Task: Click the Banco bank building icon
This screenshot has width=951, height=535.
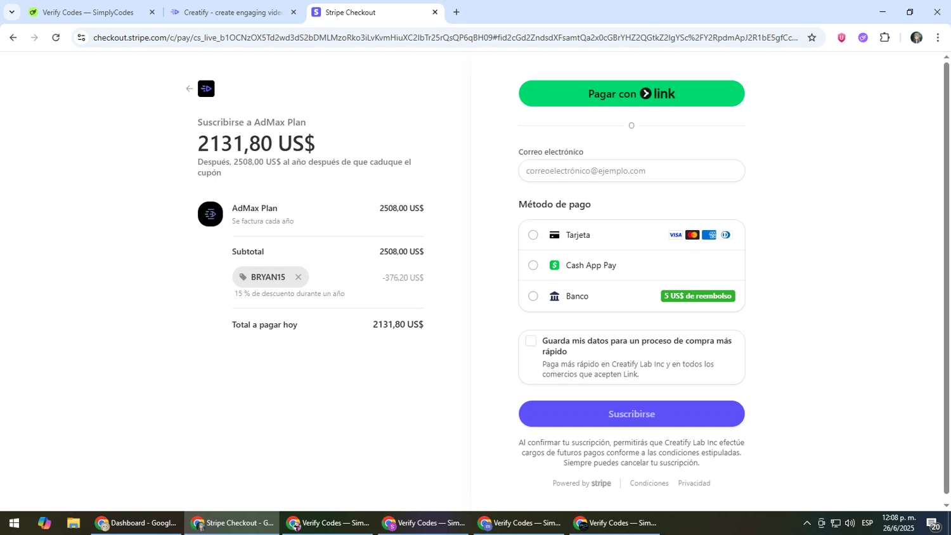Action: point(554,296)
